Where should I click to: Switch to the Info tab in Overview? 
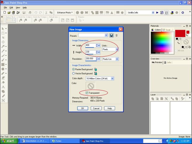(x=168, y=62)
